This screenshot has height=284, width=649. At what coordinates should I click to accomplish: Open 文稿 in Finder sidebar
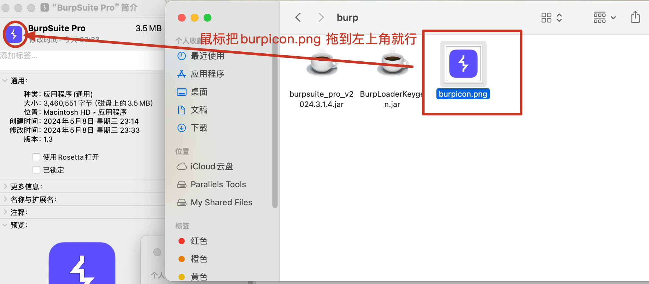tap(199, 110)
